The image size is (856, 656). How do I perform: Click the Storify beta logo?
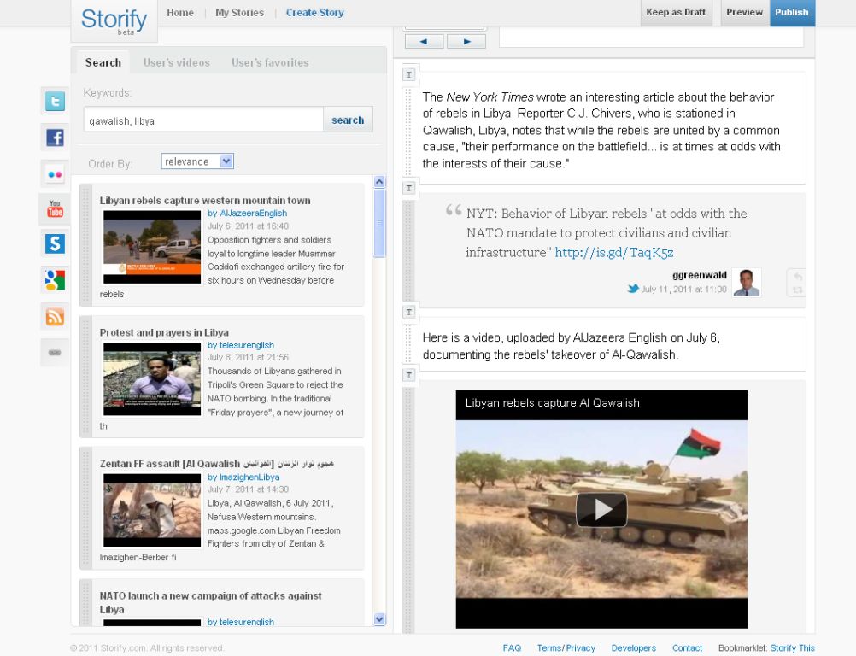114,20
